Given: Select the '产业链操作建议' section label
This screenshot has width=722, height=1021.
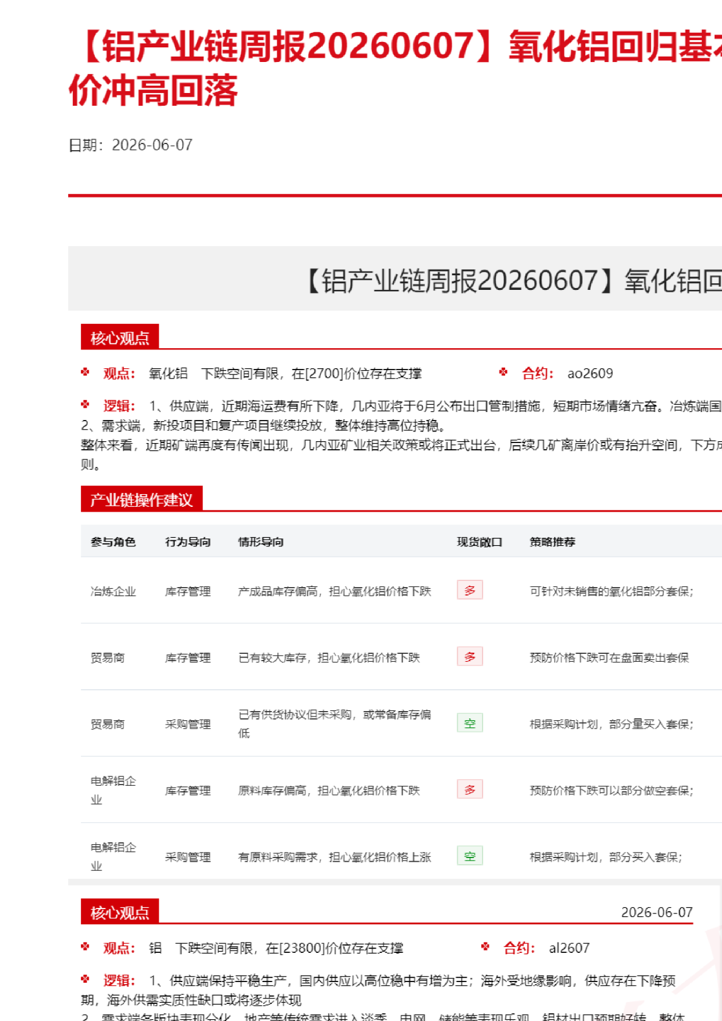Looking at the screenshot, I should click(142, 499).
